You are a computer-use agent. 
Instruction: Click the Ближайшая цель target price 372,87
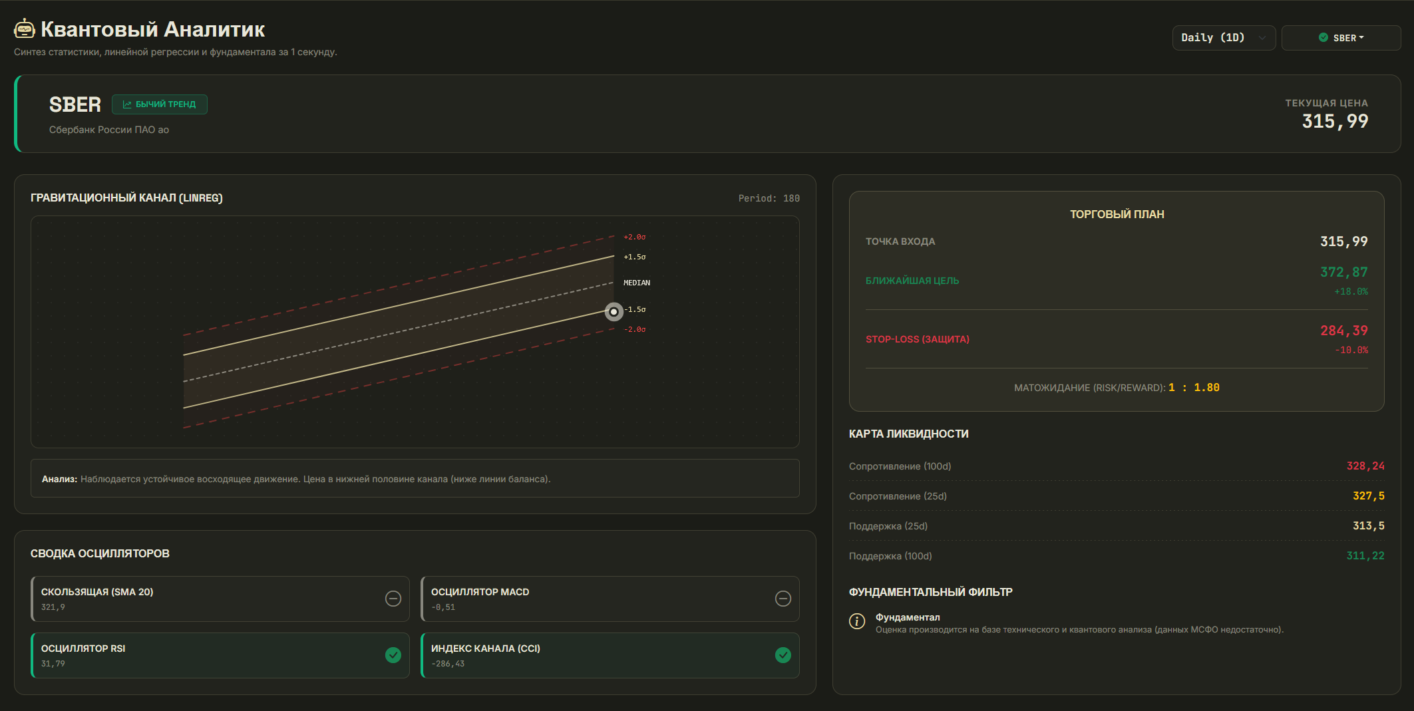[x=1343, y=272]
